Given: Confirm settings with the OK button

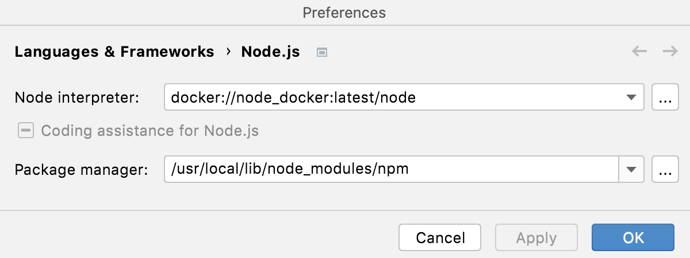Looking at the screenshot, I should click(x=632, y=237).
